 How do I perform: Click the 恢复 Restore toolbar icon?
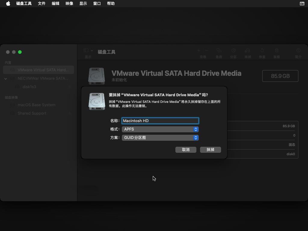262,51
